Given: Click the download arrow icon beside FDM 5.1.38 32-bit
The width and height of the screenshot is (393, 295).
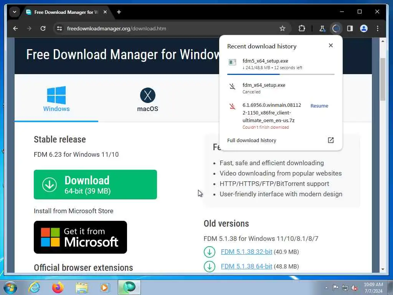Looking at the screenshot, I should [x=210, y=252].
